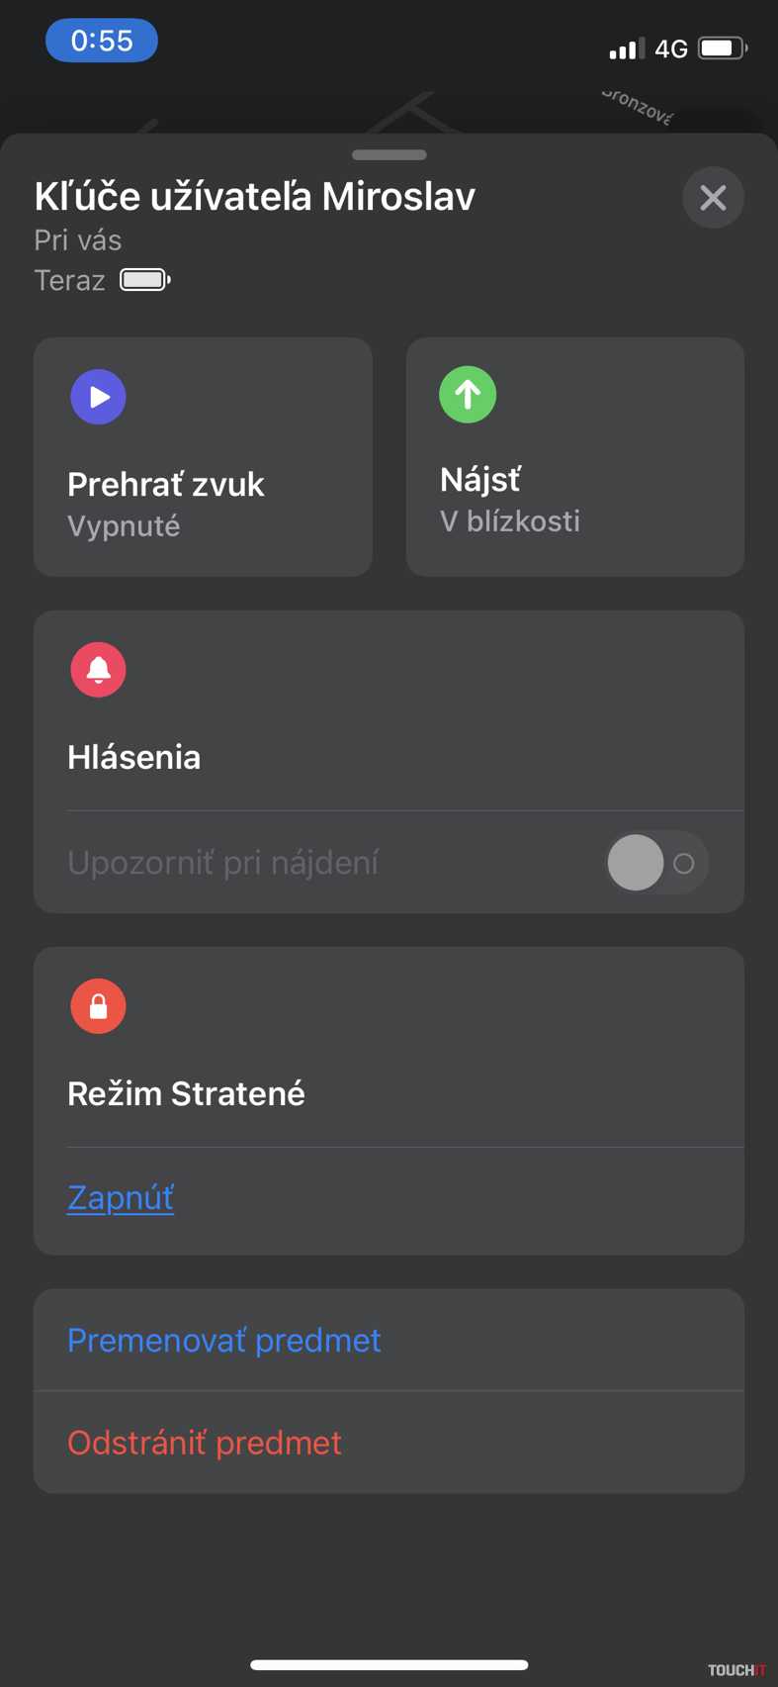Select Premenovať predmet

click(224, 1340)
